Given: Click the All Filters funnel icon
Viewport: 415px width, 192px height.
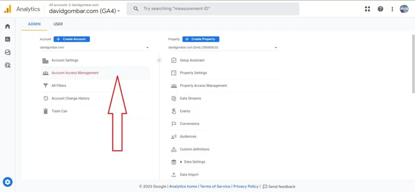Looking at the screenshot, I should 45,86.
